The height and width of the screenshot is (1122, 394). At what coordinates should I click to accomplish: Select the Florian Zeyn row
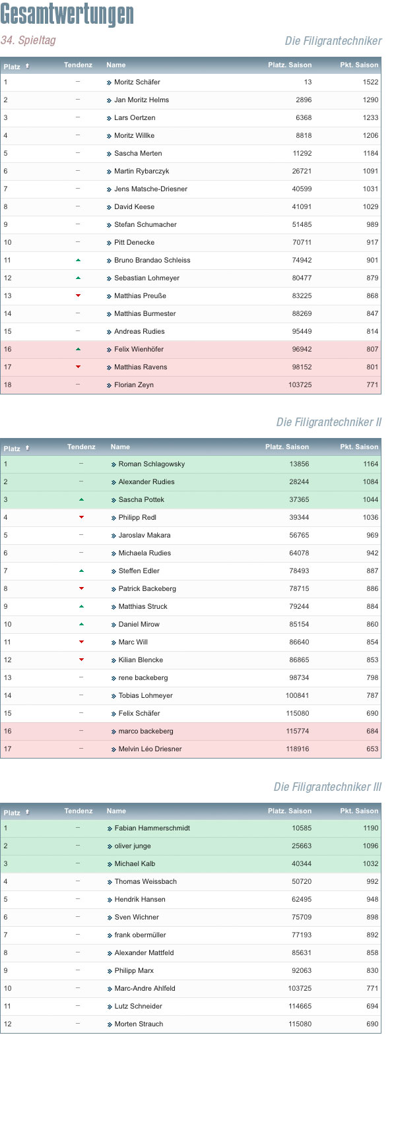pos(191,385)
